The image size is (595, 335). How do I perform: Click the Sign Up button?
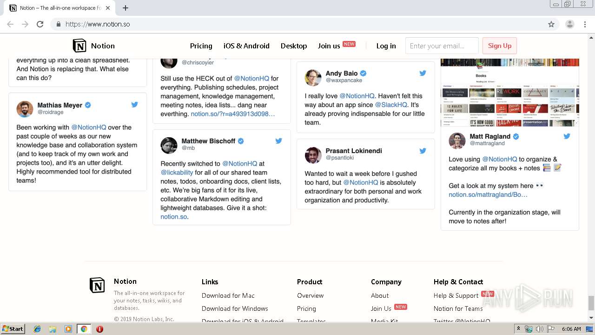(x=500, y=46)
